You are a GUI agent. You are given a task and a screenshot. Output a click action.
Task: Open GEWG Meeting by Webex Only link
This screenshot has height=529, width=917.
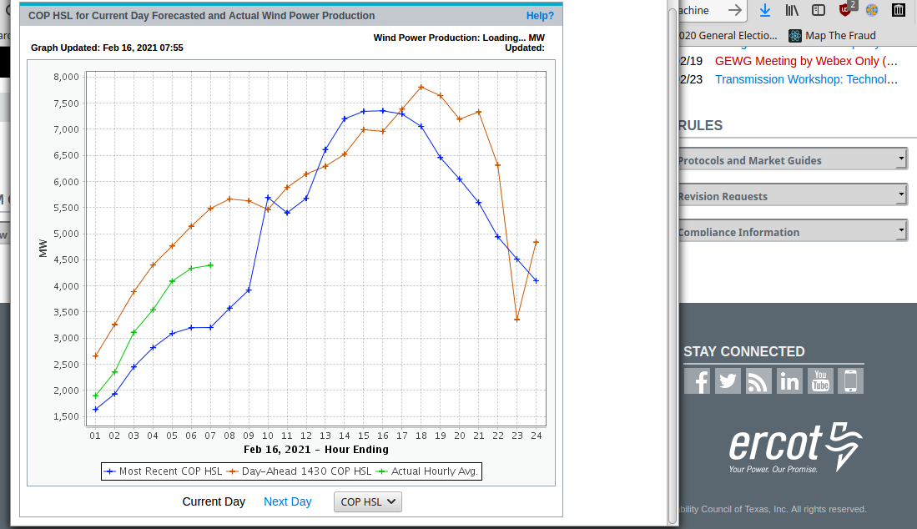click(x=806, y=61)
